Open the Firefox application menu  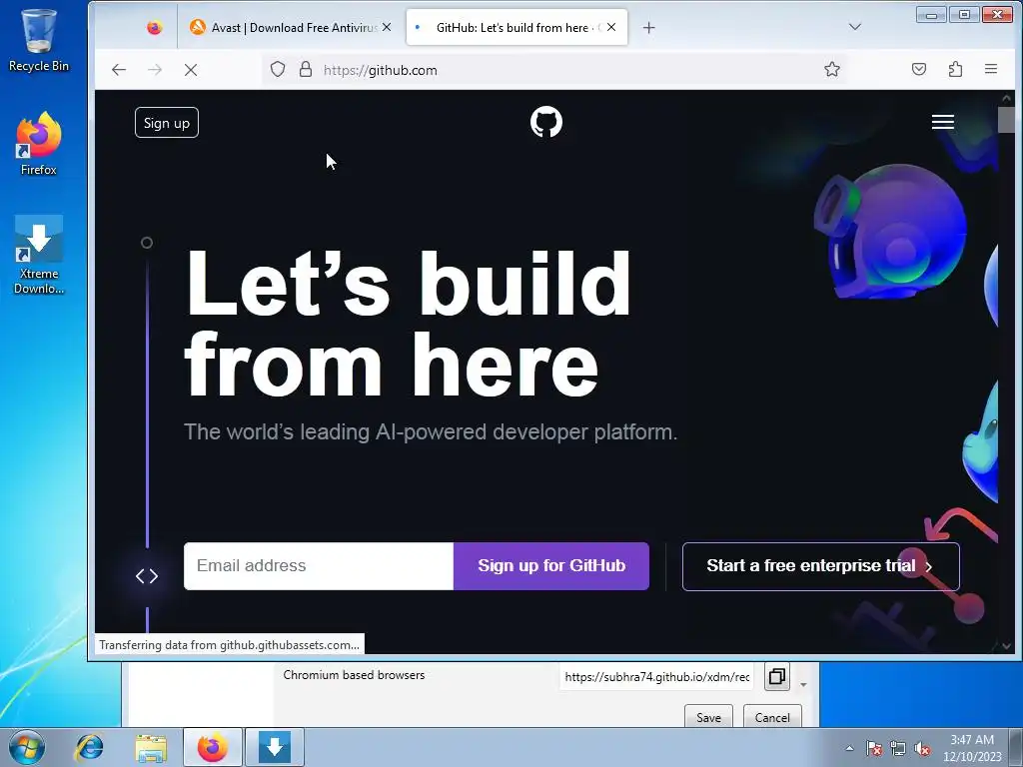pyautogui.click(x=990, y=69)
